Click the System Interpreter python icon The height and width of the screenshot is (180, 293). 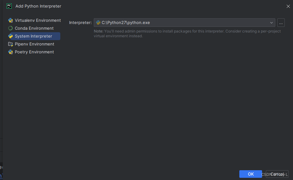click(10, 36)
